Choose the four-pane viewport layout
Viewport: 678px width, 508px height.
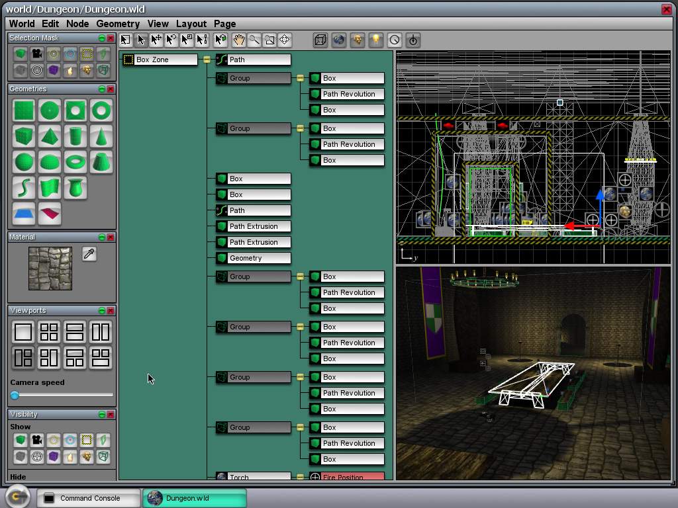(x=49, y=332)
